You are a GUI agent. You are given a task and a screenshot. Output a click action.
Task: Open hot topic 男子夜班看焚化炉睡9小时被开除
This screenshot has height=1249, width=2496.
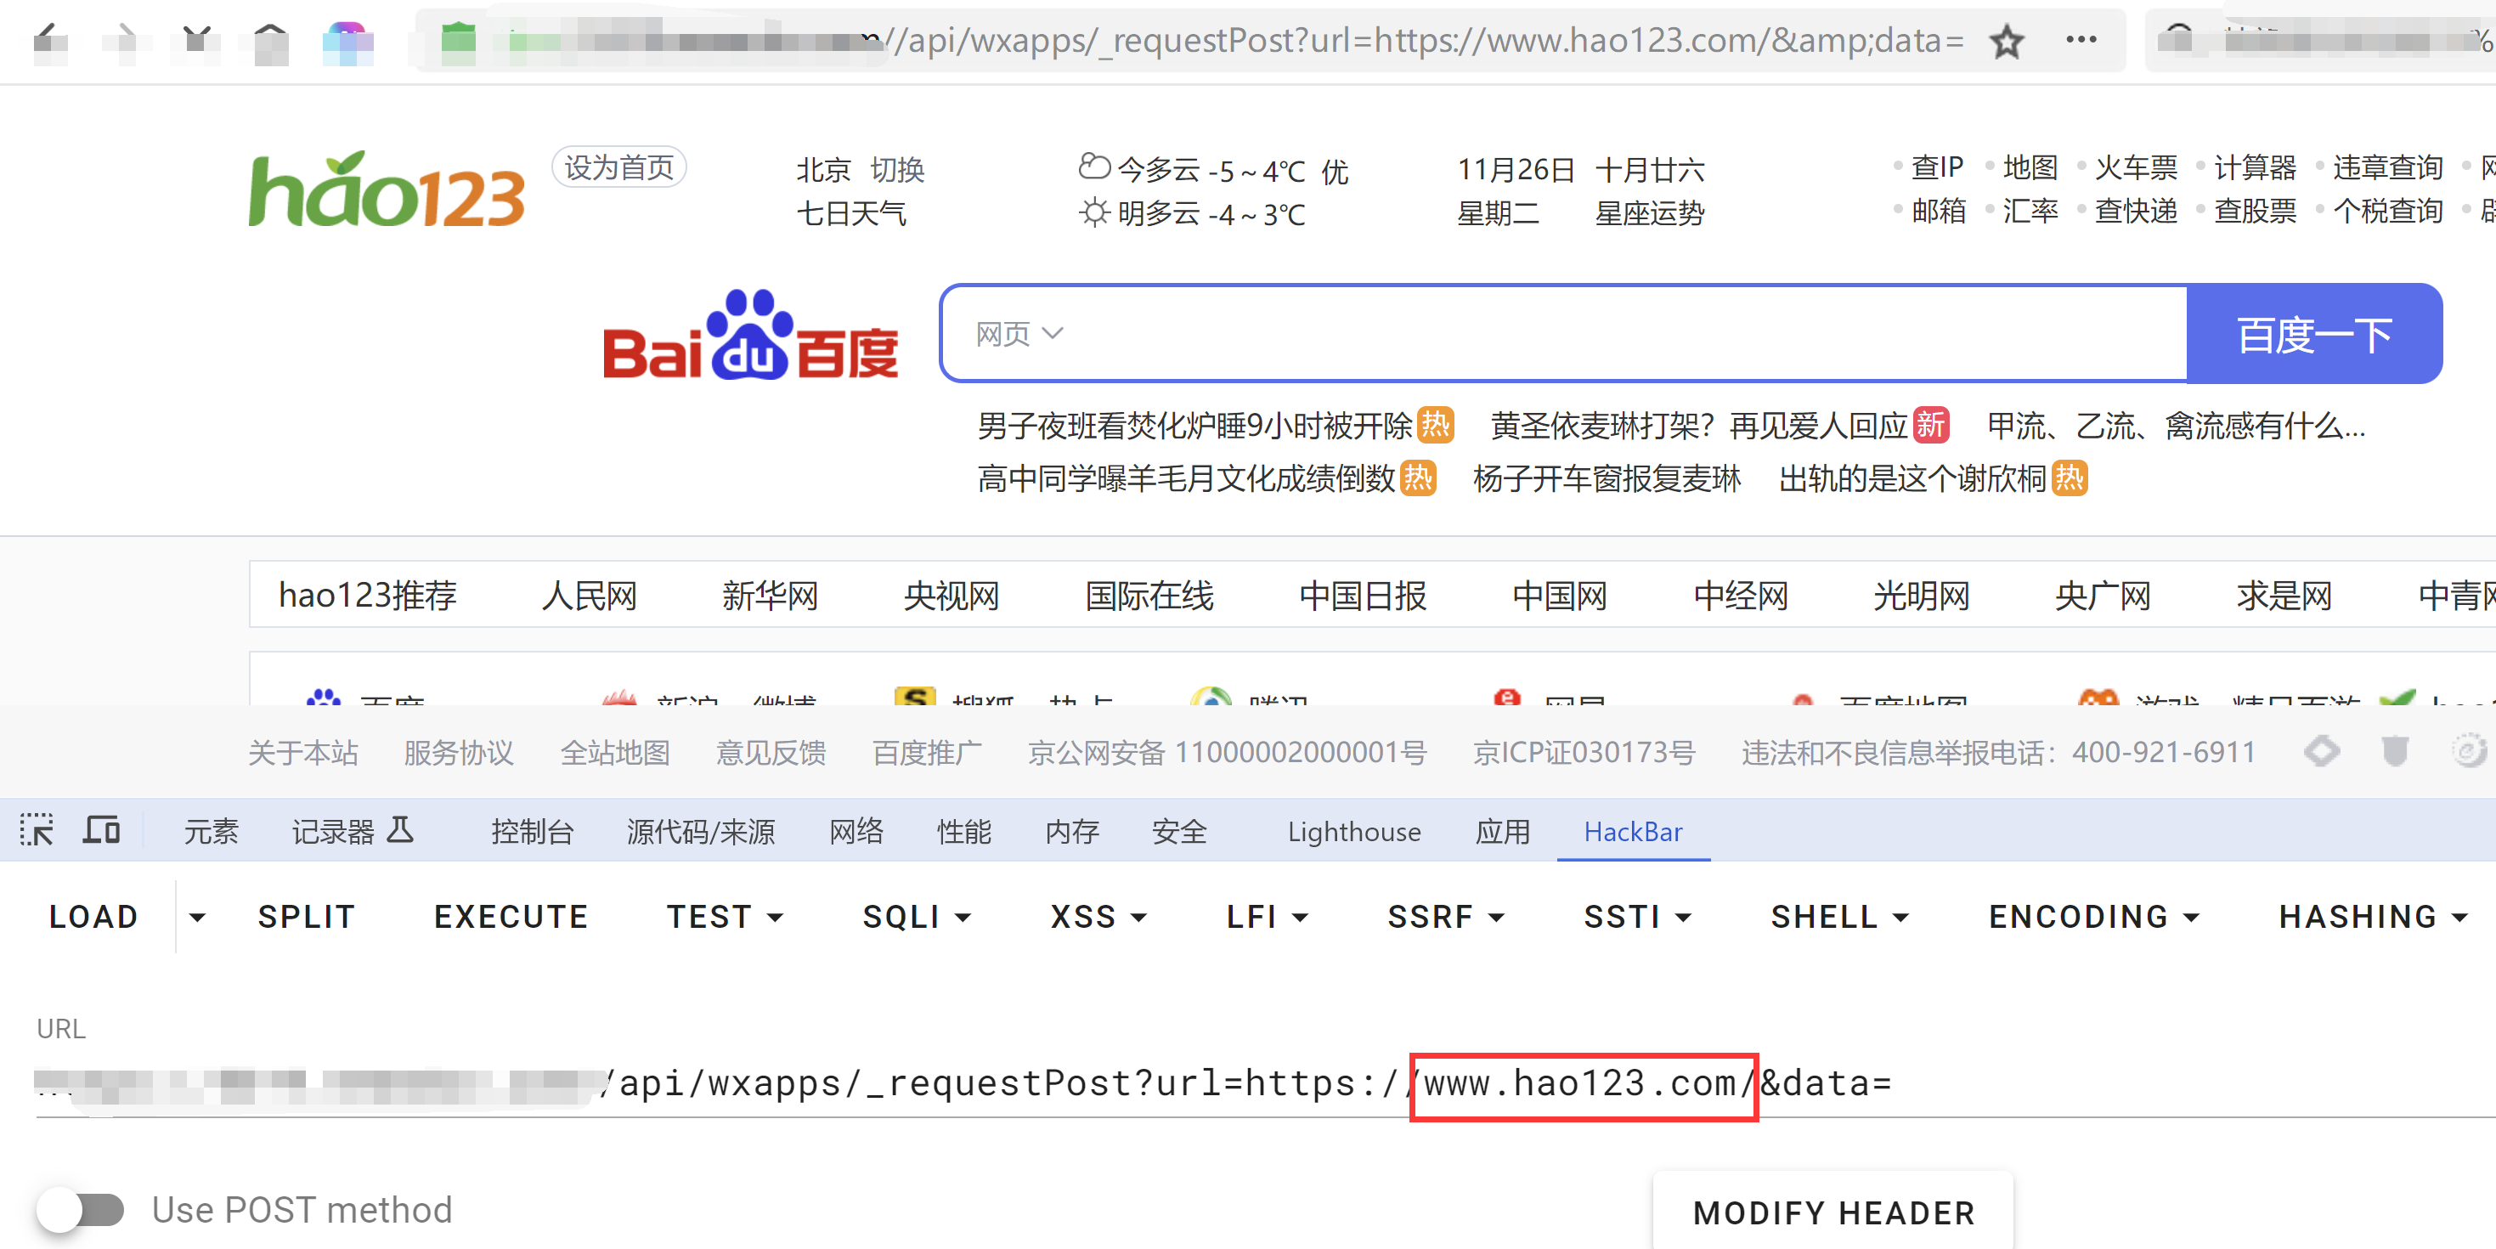click(1194, 426)
